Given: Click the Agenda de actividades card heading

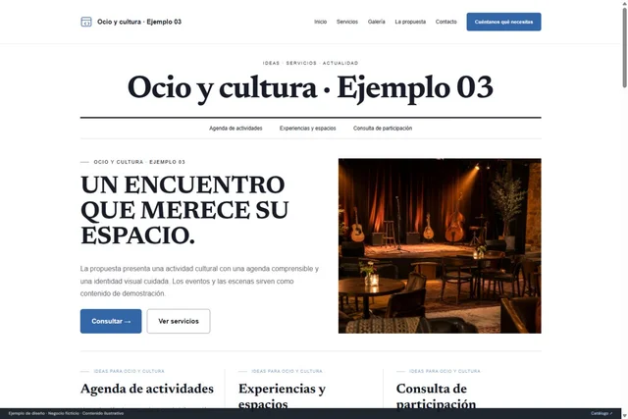Looking at the screenshot, I should [x=147, y=389].
